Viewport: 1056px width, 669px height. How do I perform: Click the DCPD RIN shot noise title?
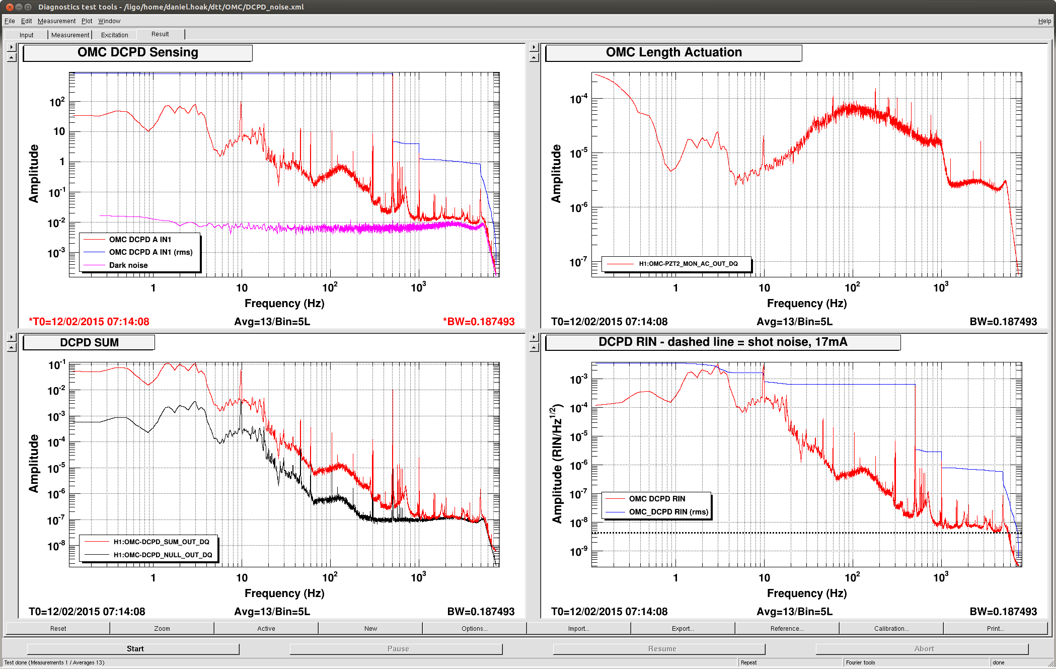pyautogui.click(x=723, y=342)
